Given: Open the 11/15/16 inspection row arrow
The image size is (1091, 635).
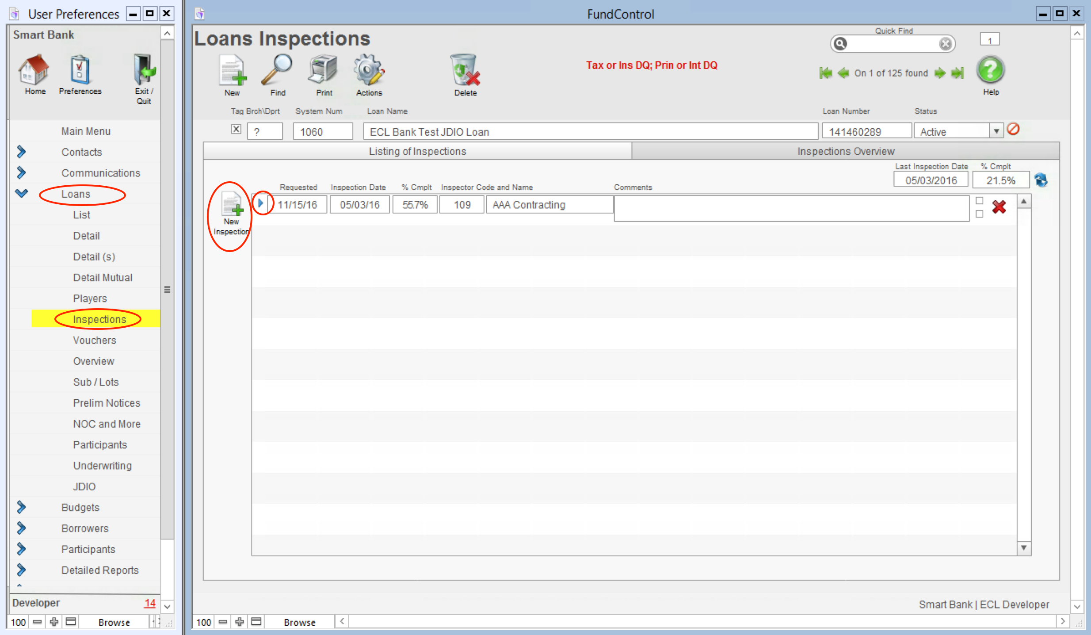Looking at the screenshot, I should [x=261, y=203].
